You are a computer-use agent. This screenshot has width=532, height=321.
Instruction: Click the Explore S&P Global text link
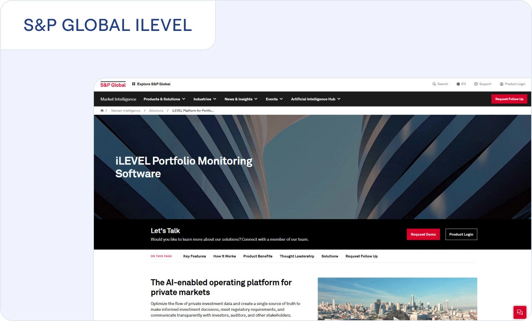(x=154, y=84)
